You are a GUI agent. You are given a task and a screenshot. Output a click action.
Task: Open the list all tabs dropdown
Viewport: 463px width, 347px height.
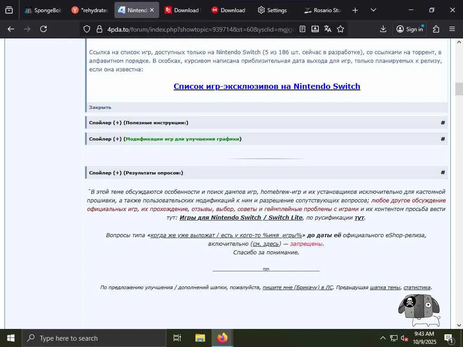(373, 10)
